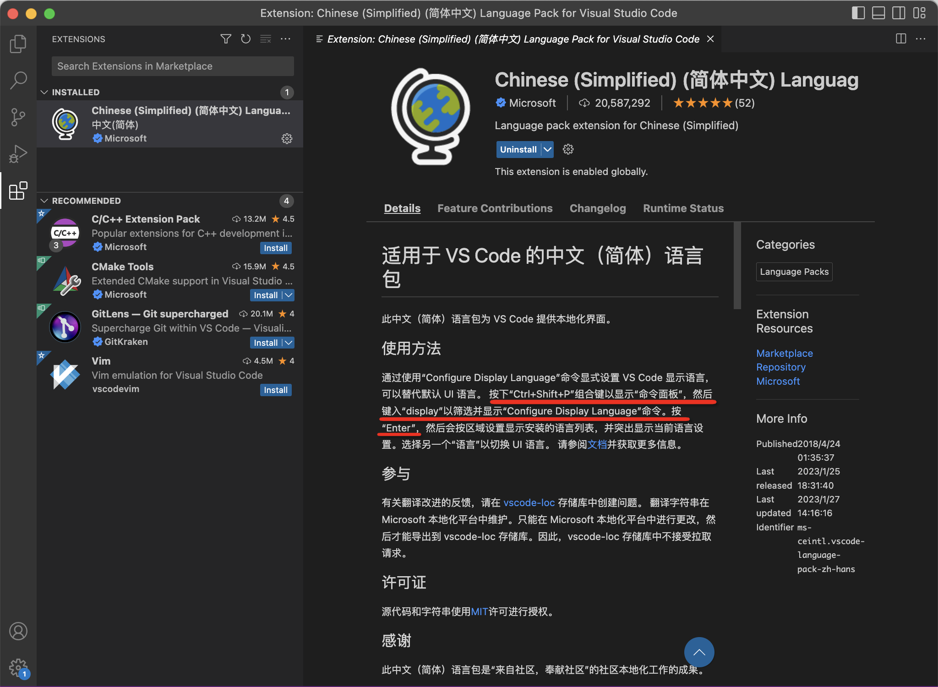Click the INSTALLED count badge 1
938x687 pixels.
tap(287, 92)
